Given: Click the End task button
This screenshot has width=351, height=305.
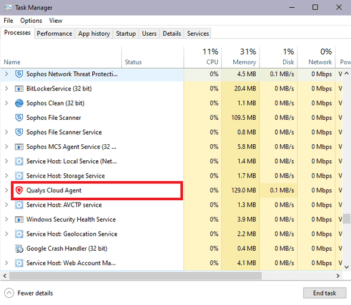Looking at the screenshot, I should point(324,293).
